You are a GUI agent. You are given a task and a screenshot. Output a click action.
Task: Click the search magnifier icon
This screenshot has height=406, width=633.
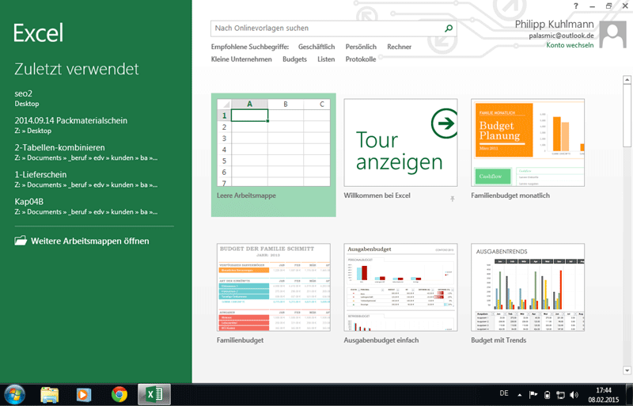(x=448, y=28)
